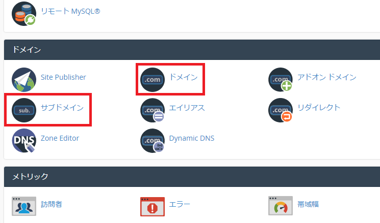Click the 帯域幅 bandwidth gauge icon
Viewport: 380px width, 223px height.
tap(281, 206)
